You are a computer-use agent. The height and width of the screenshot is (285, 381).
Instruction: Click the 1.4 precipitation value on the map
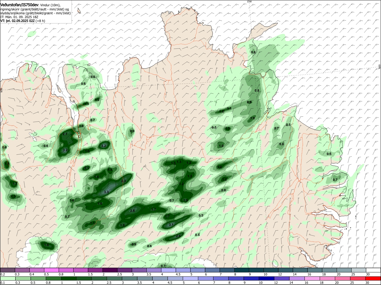pyautogui.click(x=7, y=164)
